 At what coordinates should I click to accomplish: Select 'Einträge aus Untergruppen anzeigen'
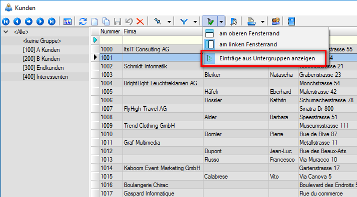coord(263,58)
